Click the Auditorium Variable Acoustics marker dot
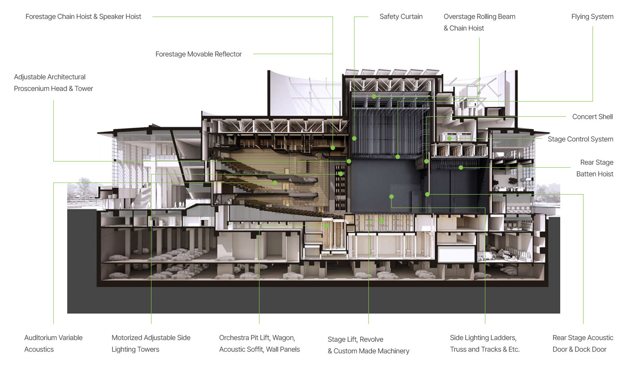This screenshot has width=627, height=365. point(275,182)
